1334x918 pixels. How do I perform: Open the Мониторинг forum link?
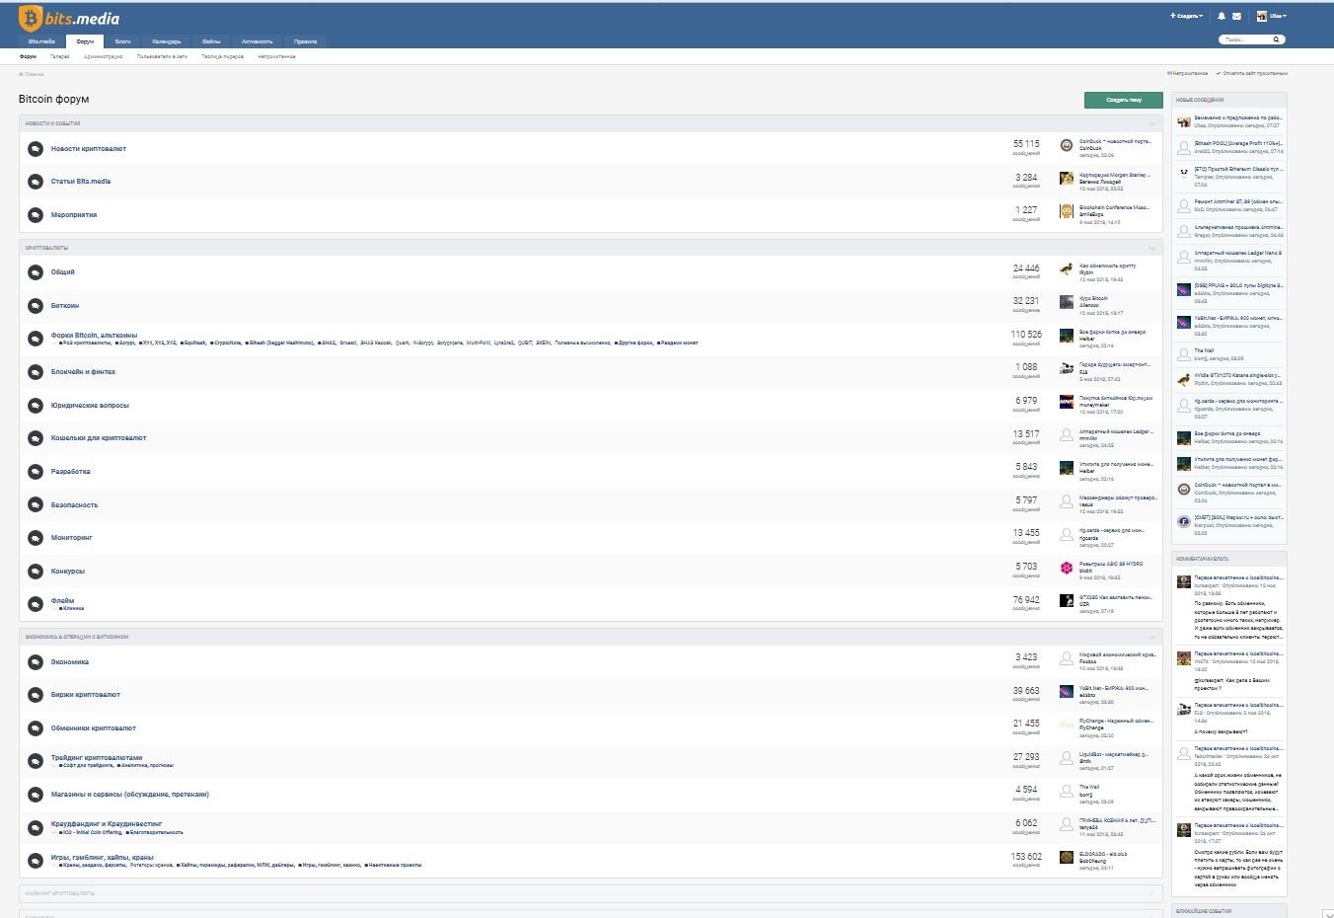click(x=72, y=538)
